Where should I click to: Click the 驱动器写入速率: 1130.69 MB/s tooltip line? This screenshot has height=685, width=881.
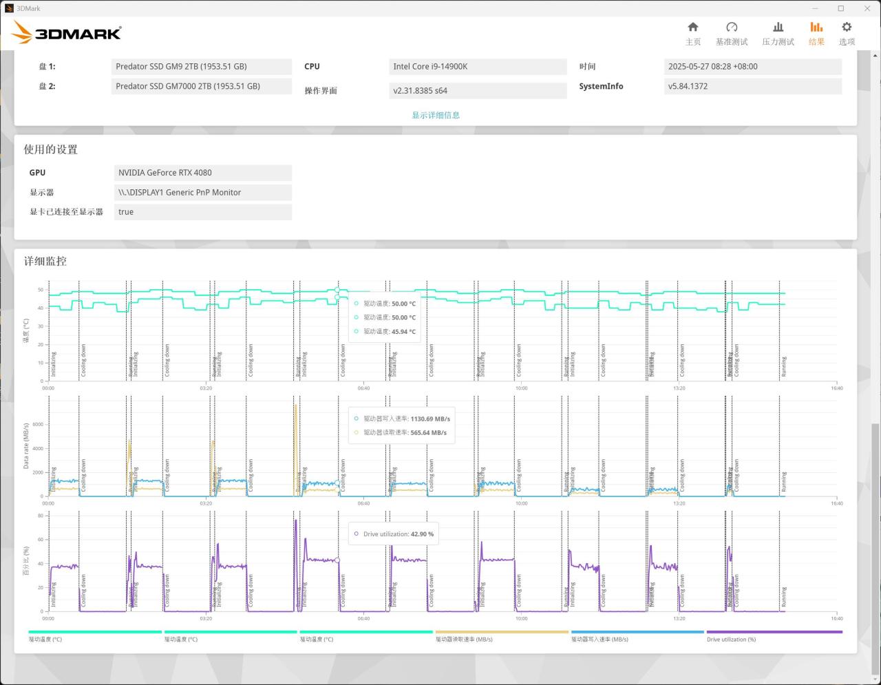(402, 419)
